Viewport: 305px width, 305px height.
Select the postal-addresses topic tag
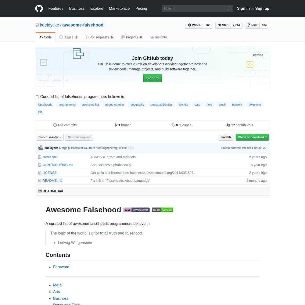pos(161,105)
